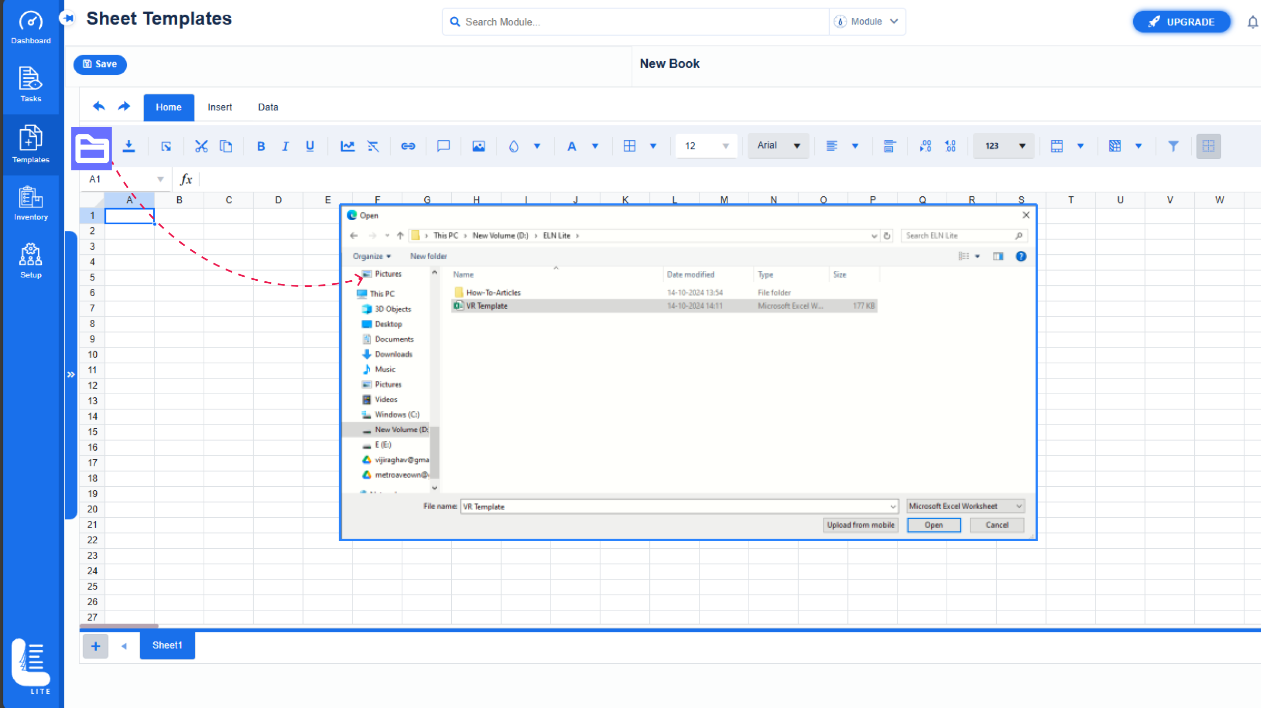Viewport: 1261px width, 708px height.
Task: Insert a chart using the chart icon
Action: tap(347, 146)
